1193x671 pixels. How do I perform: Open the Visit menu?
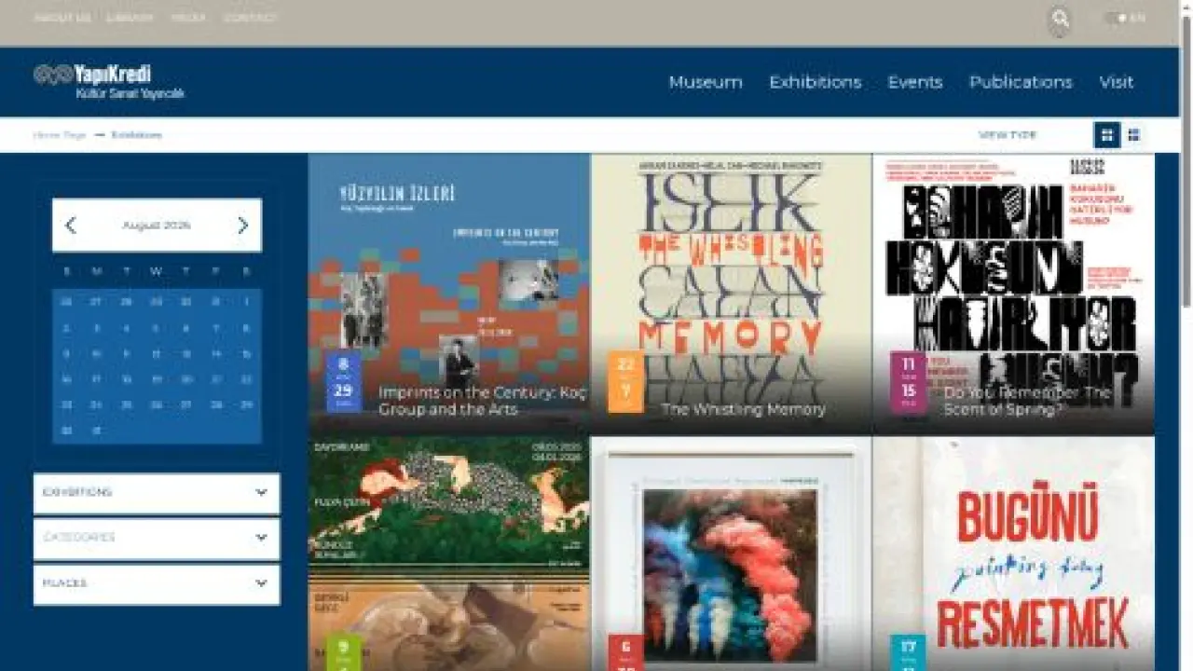coord(1117,82)
